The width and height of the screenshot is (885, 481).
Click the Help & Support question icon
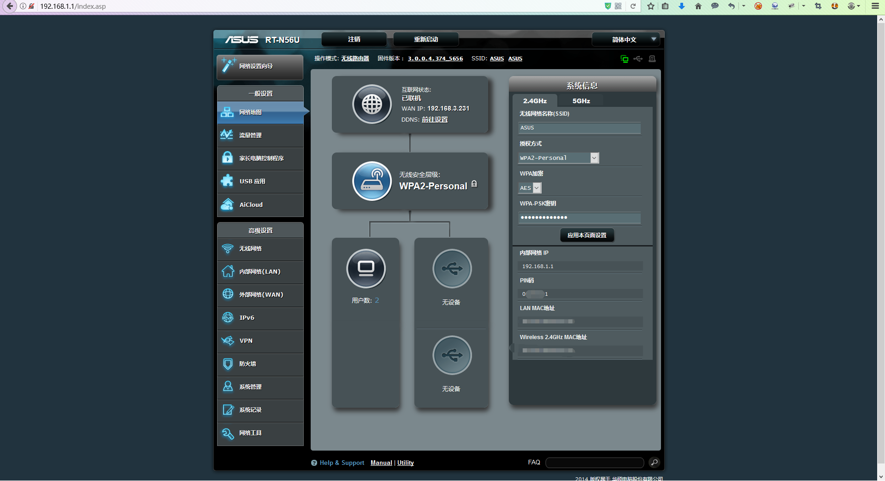pos(314,463)
